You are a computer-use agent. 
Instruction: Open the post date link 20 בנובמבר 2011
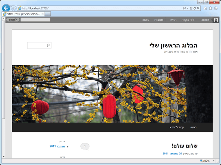pos(172,154)
